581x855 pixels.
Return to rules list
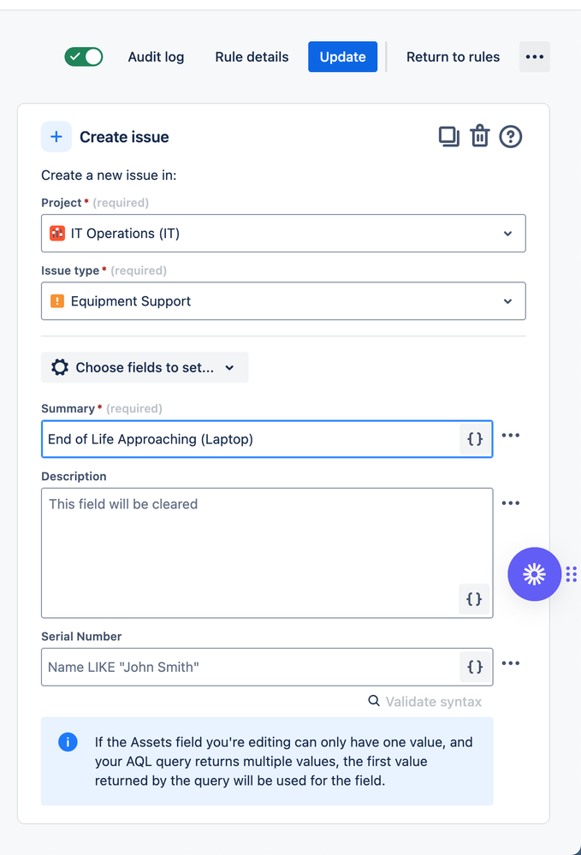point(453,56)
